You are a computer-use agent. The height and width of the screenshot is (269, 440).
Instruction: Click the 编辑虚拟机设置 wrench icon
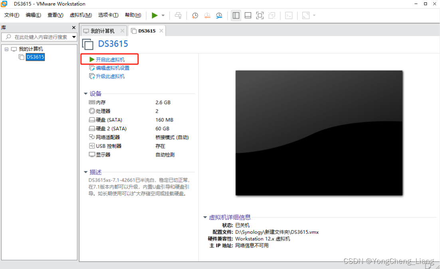pos(92,68)
